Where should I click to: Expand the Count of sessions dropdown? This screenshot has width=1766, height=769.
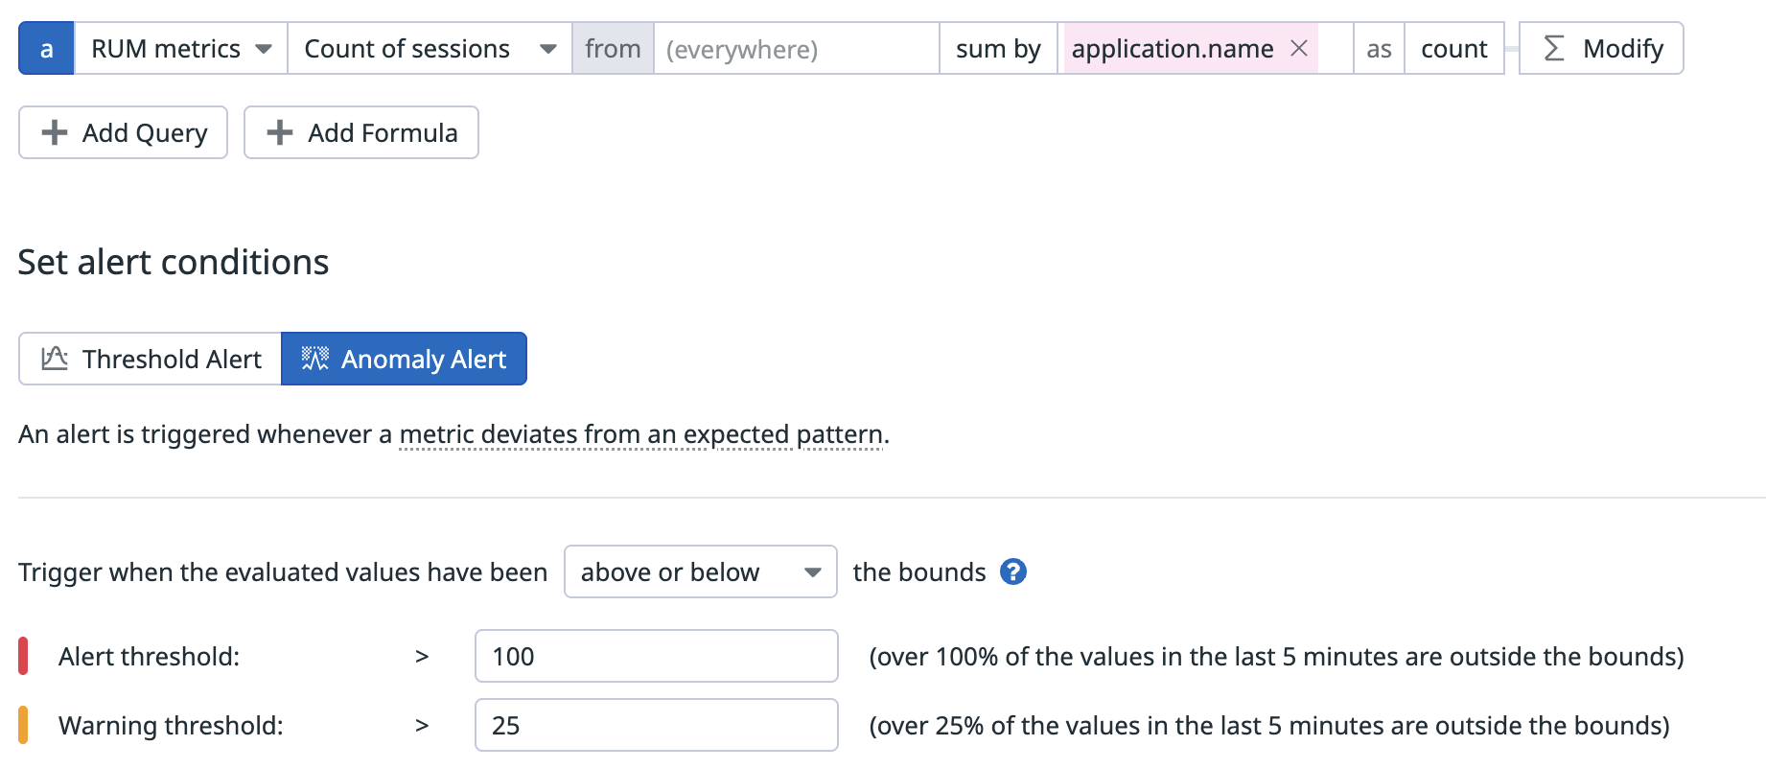coord(430,48)
